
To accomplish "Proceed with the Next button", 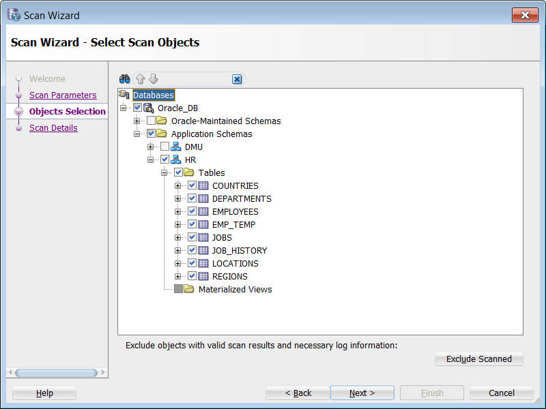I will [362, 393].
